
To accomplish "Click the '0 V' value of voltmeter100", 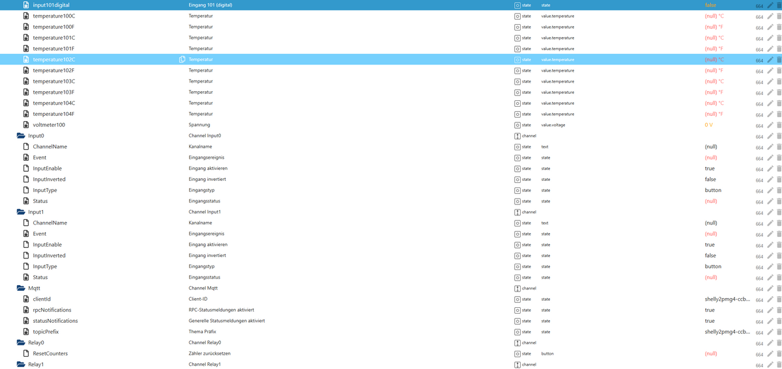I will (x=709, y=125).
